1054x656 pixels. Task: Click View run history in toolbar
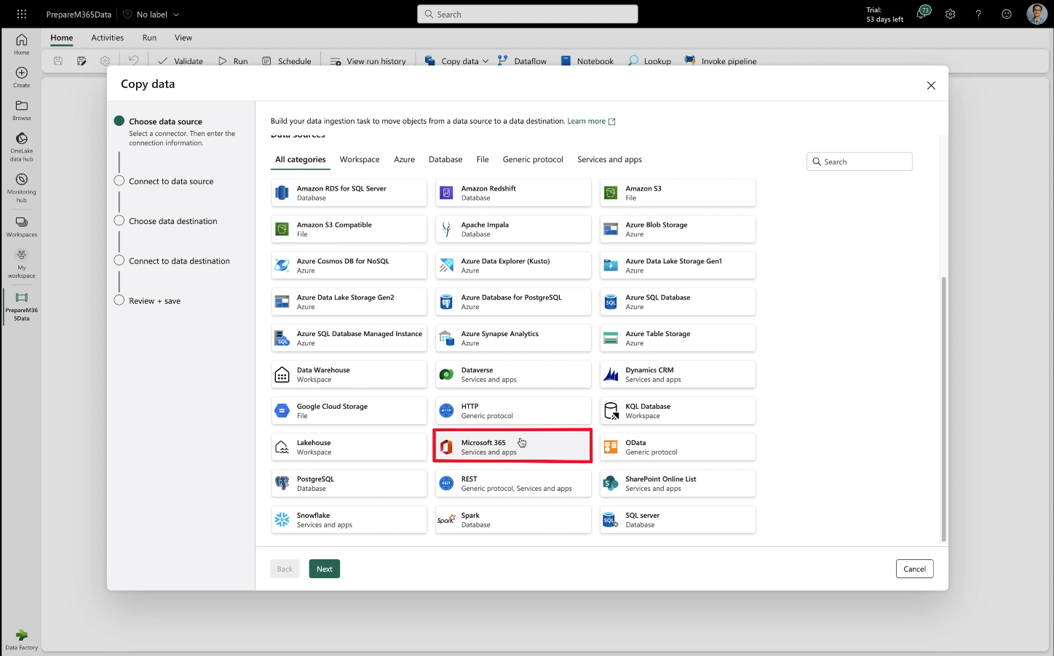368,61
